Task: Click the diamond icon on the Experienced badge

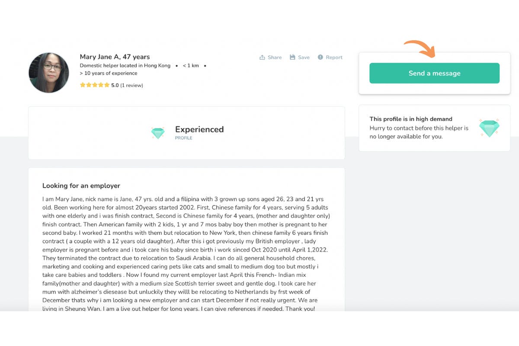Action: tap(158, 133)
